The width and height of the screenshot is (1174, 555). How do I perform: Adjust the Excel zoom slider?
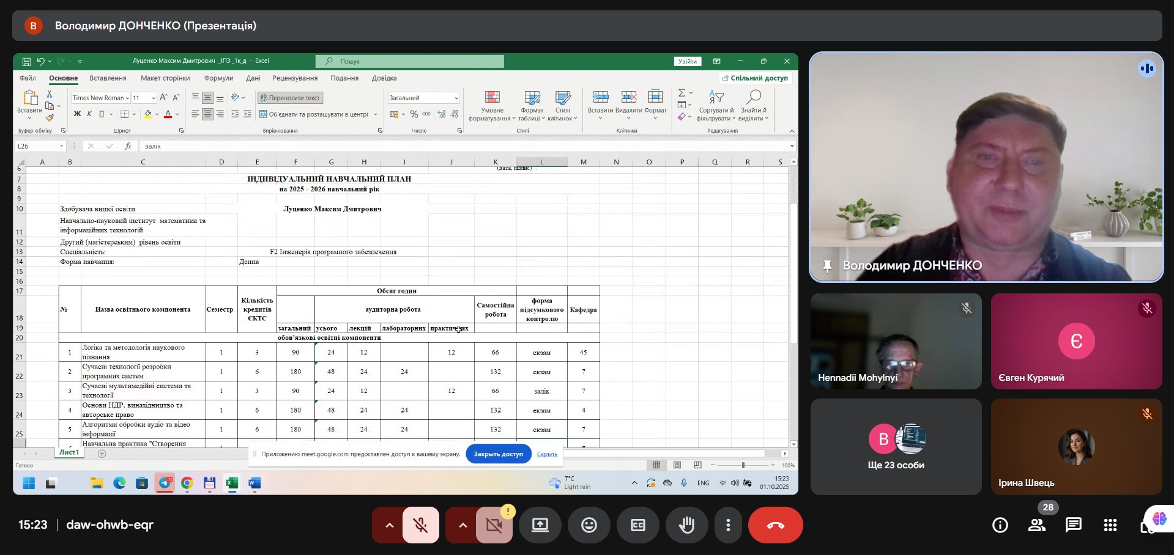[x=743, y=465]
